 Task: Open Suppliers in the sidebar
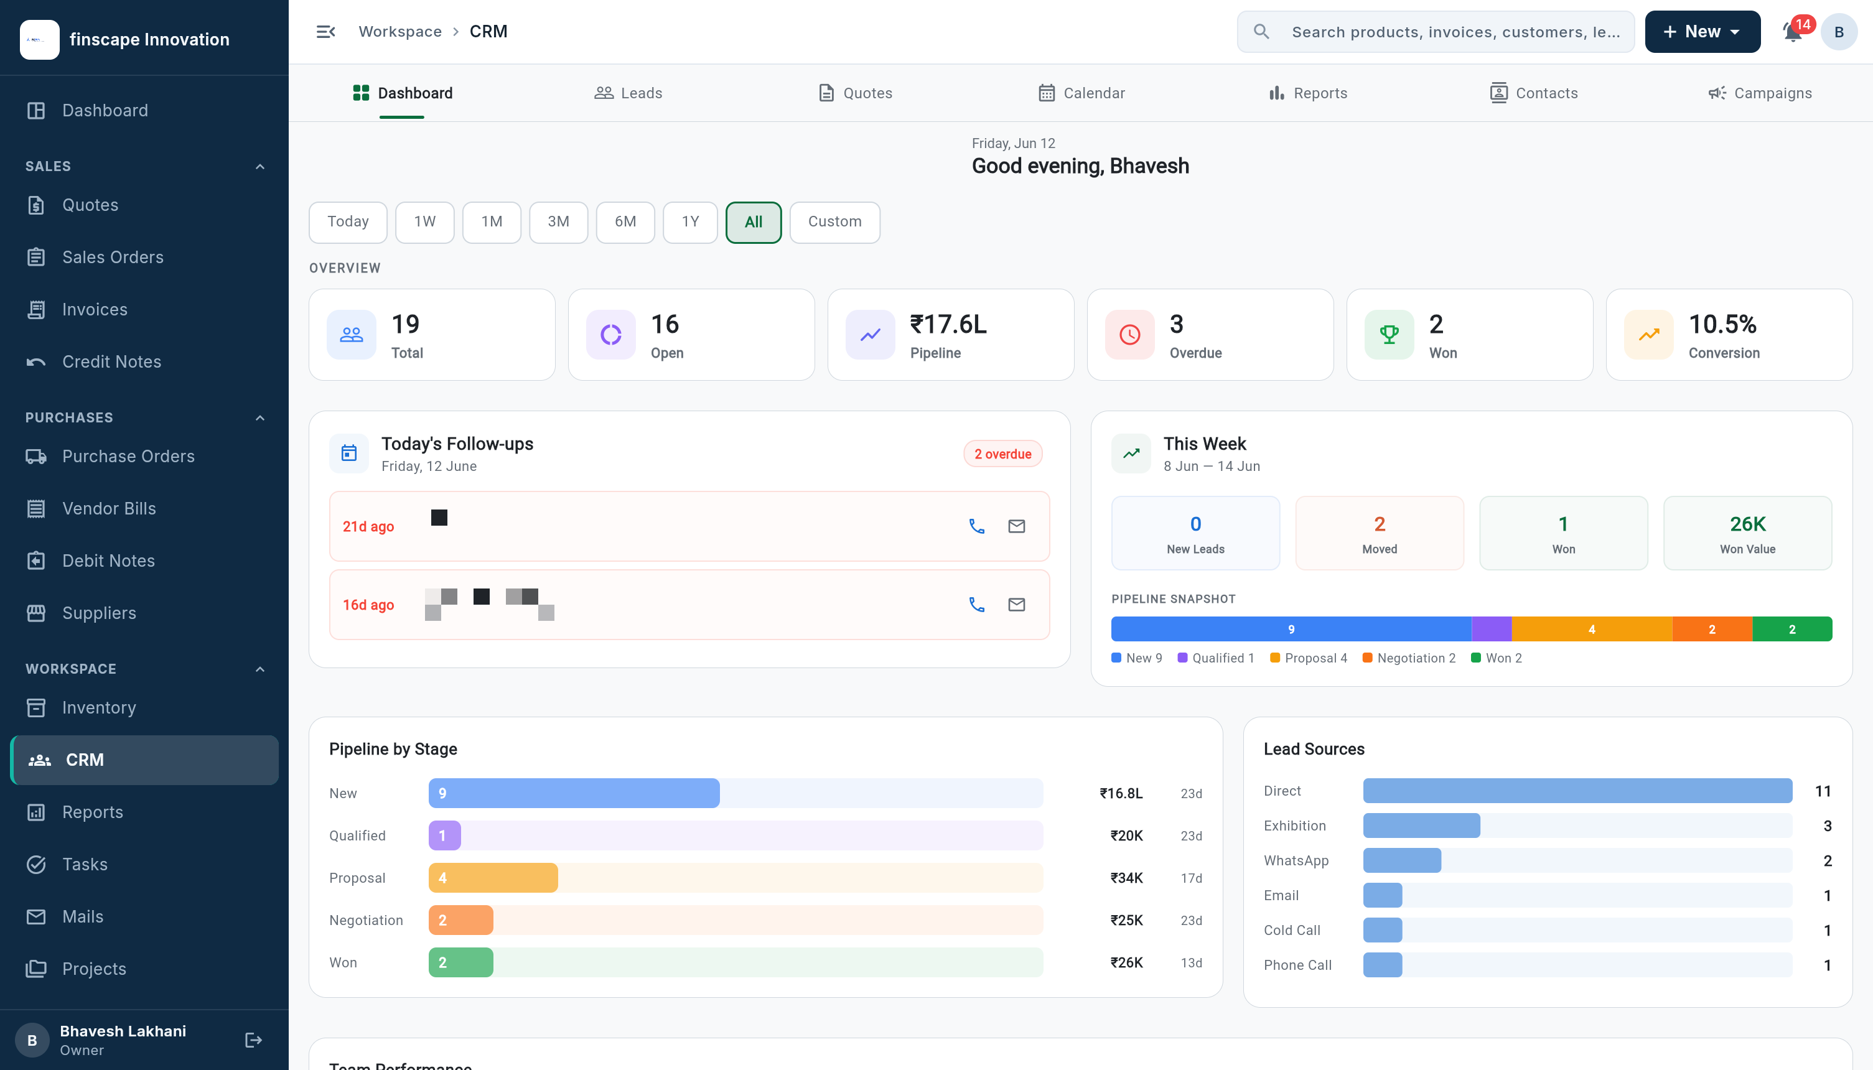144,613
